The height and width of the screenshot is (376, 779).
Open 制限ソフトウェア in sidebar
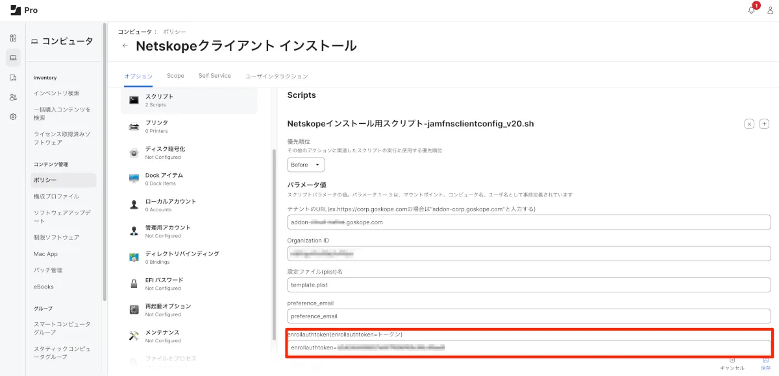click(56, 237)
